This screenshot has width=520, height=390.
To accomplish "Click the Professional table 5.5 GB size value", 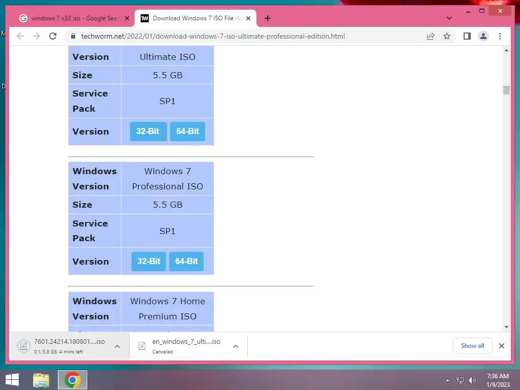I will pos(168,205).
